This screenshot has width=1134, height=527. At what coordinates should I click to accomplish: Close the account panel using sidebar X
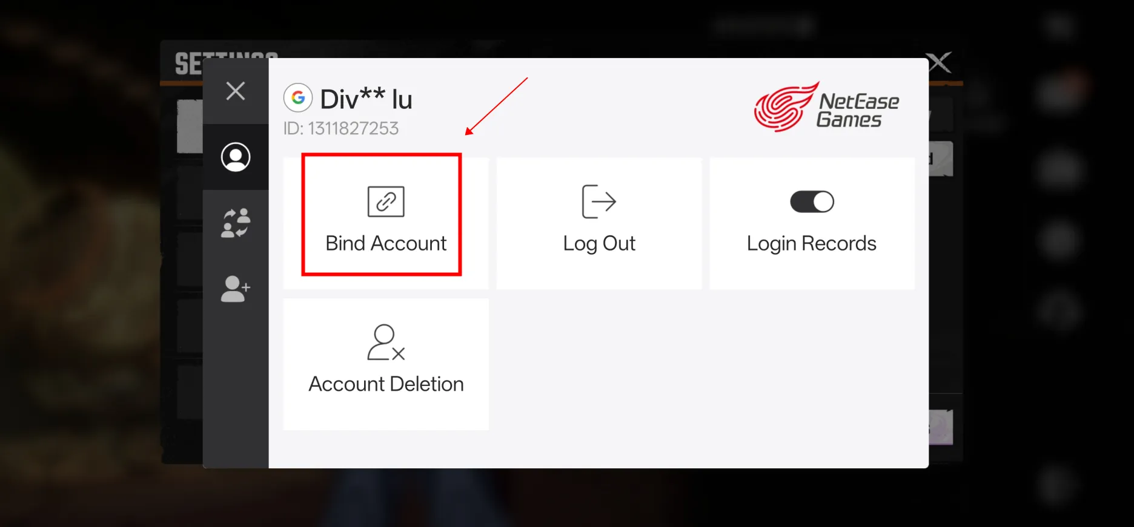pyautogui.click(x=235, y=91)
